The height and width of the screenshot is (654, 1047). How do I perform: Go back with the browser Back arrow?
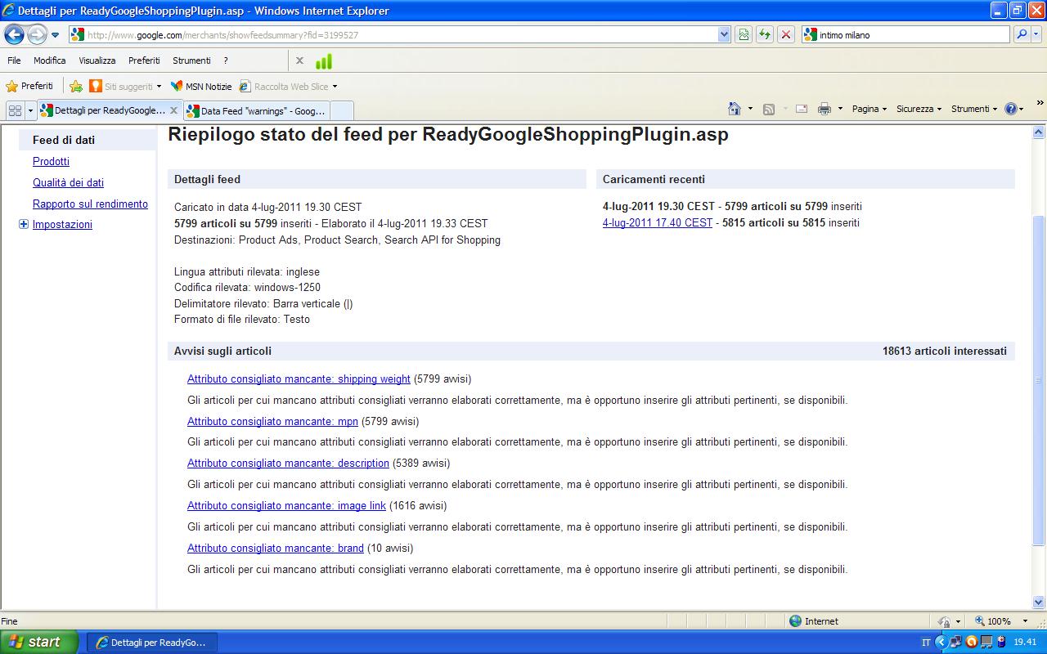click(x=14, y=34)
